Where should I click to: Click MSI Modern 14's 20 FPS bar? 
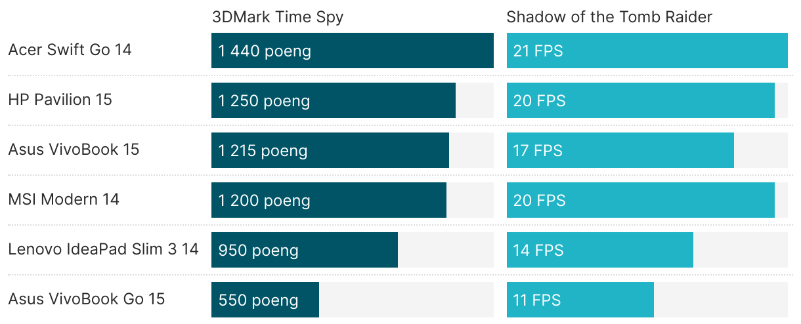[x=641, y=200]
